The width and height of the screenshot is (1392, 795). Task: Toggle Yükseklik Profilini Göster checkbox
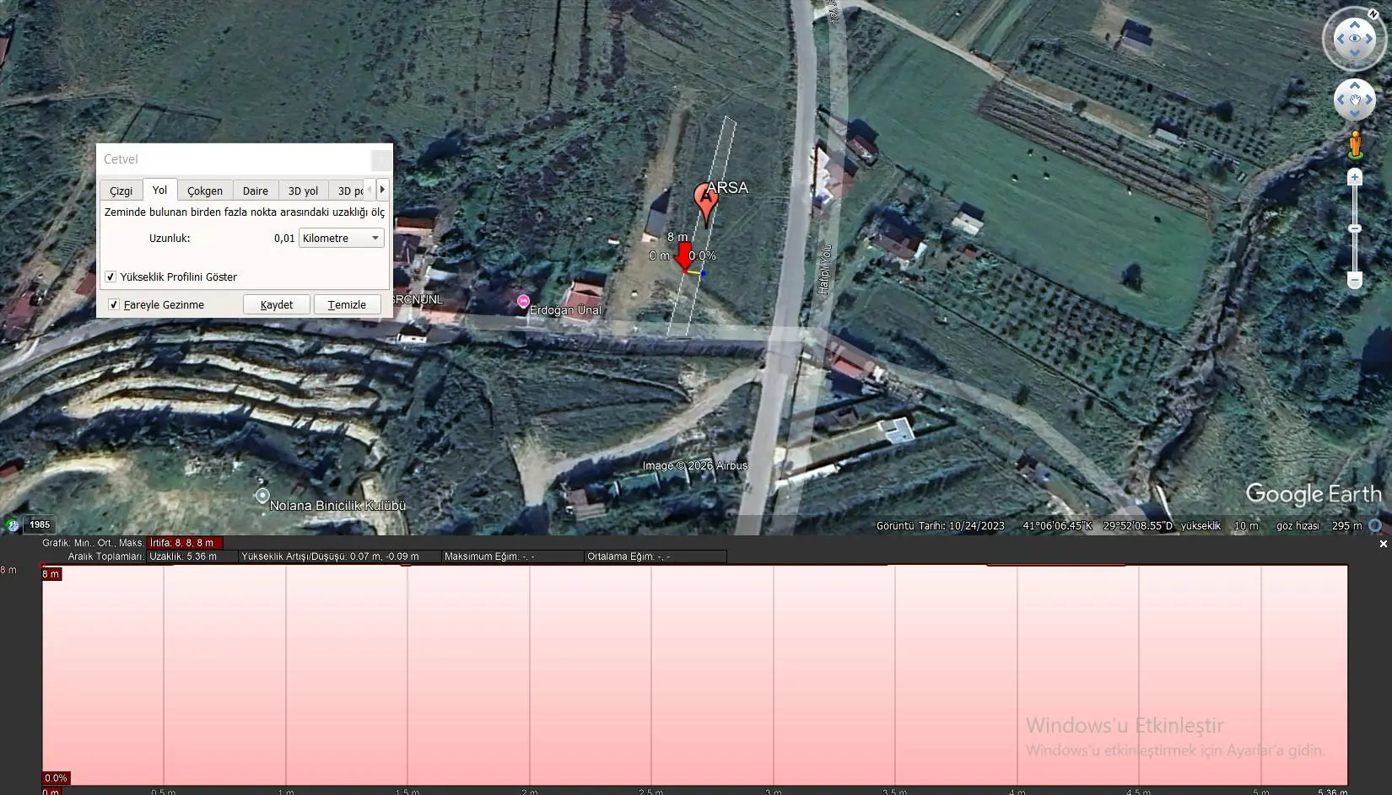click(111, 277)
